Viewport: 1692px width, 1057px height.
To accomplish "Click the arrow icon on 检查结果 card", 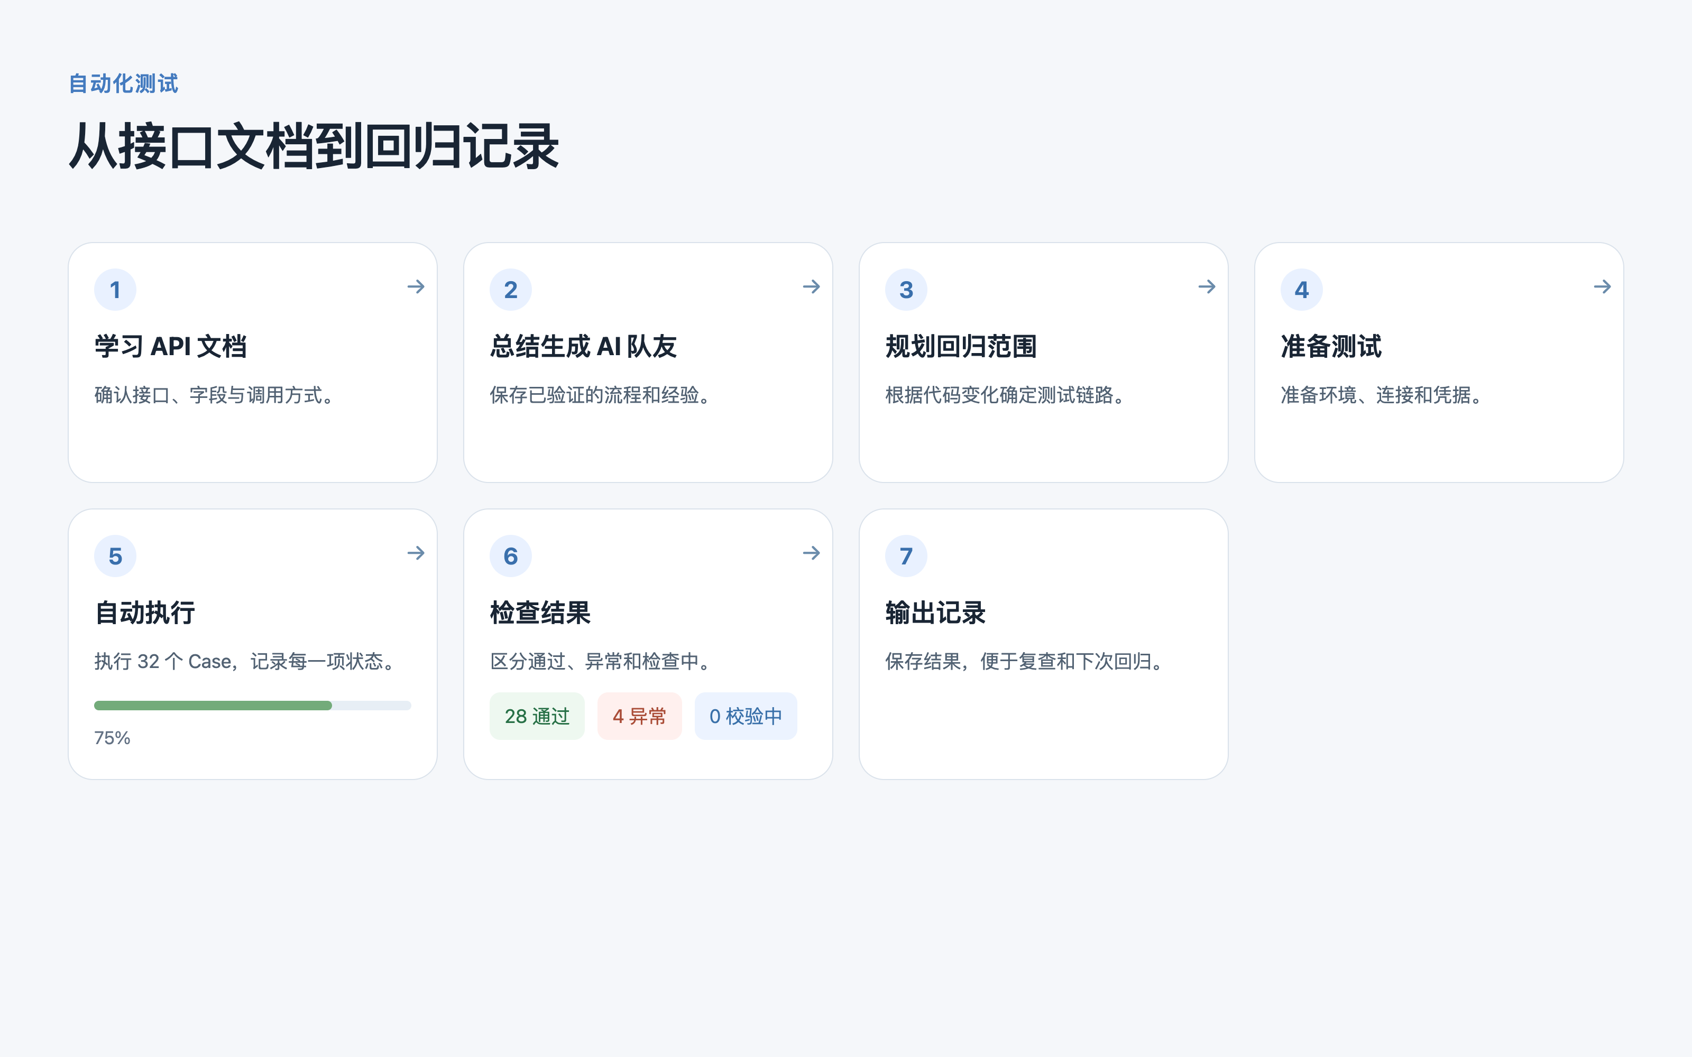I will [811, 553].
